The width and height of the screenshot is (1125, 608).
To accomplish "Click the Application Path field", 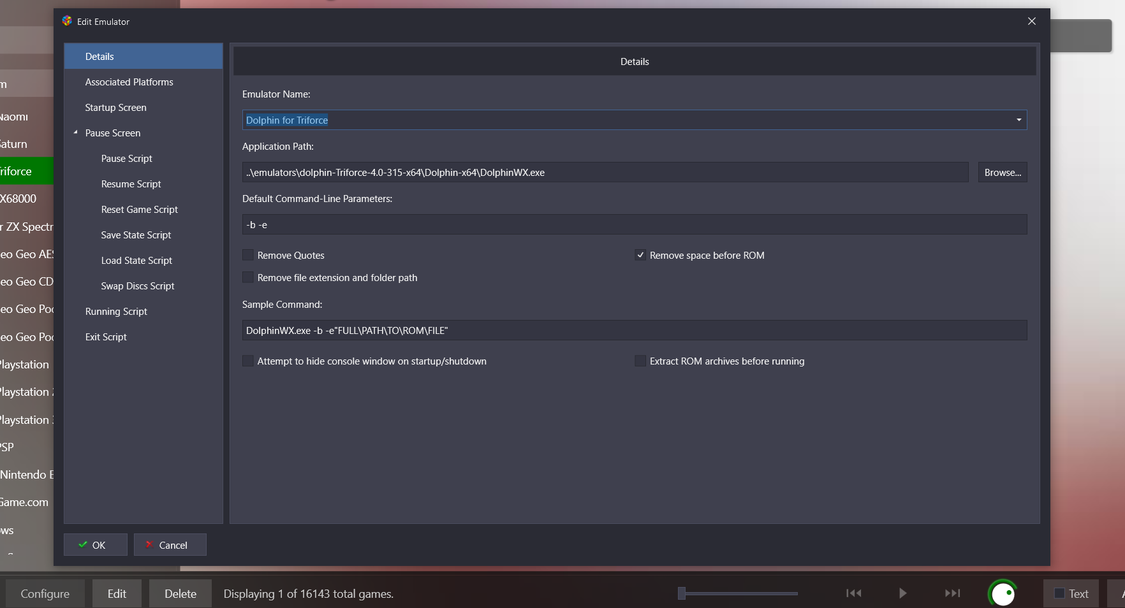I will [605, 172].
